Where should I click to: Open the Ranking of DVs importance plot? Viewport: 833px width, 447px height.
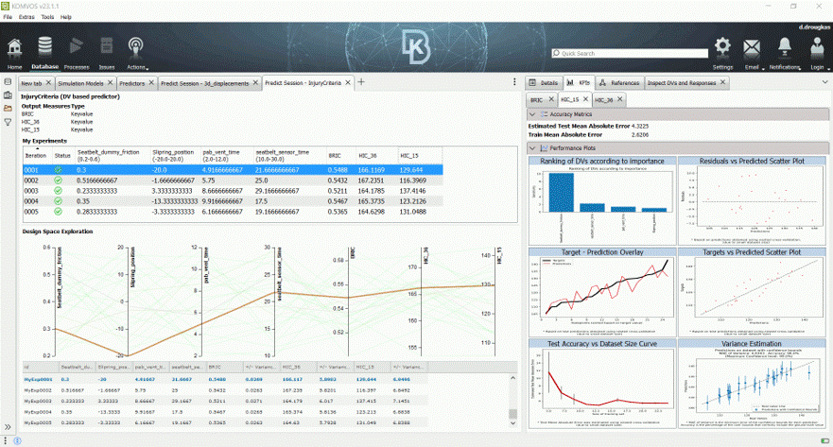(x=602, y=200)
